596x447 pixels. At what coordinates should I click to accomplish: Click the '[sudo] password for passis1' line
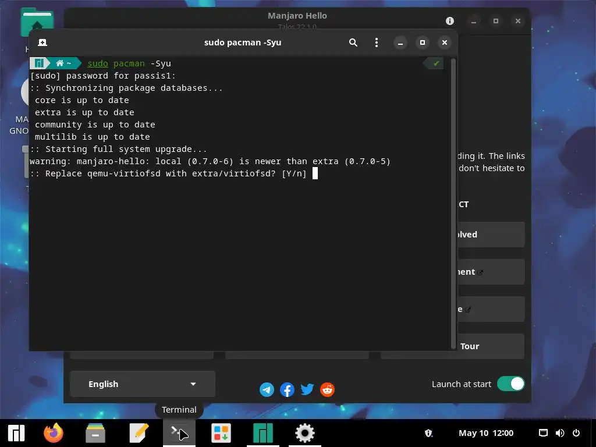coord(103,76)
